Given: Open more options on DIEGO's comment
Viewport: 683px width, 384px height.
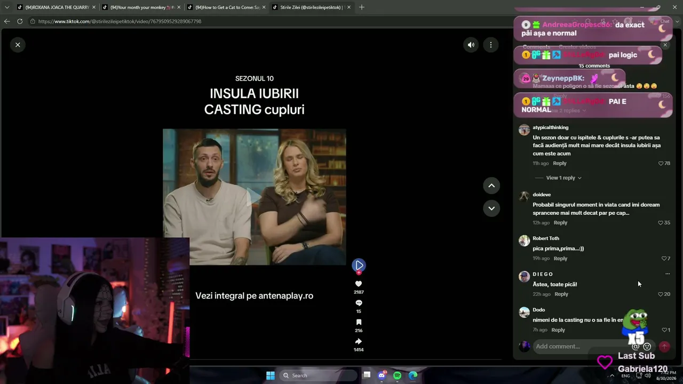Looking at the screenshot, I should 668,274.
